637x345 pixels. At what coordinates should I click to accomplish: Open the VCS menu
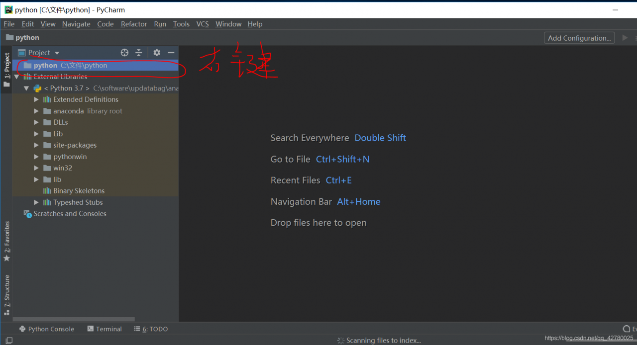[x=203, y=24]
